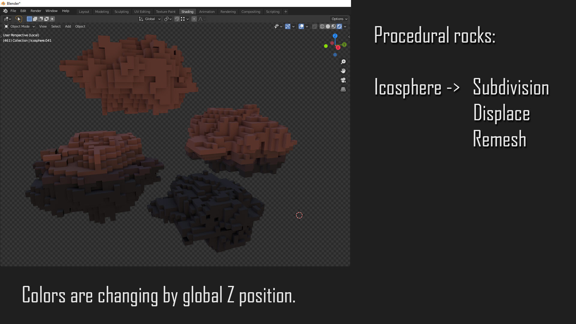Image resolution: width=576 pixels, height=324 pixels.
Task: Open the Render menu
Action: click(36, 11)
